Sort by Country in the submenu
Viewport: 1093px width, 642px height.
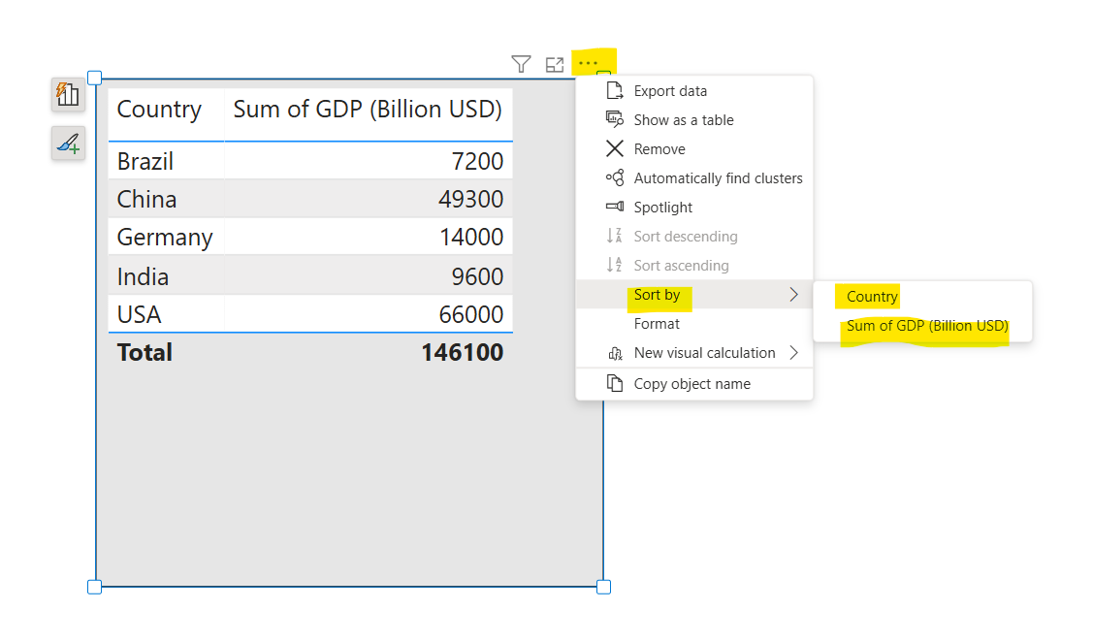coord(870,296)
